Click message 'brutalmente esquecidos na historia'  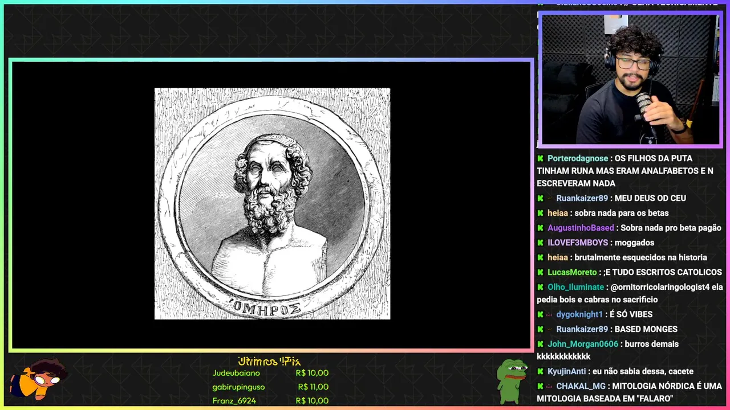pos(640,257)
